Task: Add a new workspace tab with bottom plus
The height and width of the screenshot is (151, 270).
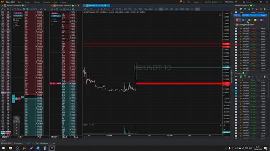Action: [54, 143]
